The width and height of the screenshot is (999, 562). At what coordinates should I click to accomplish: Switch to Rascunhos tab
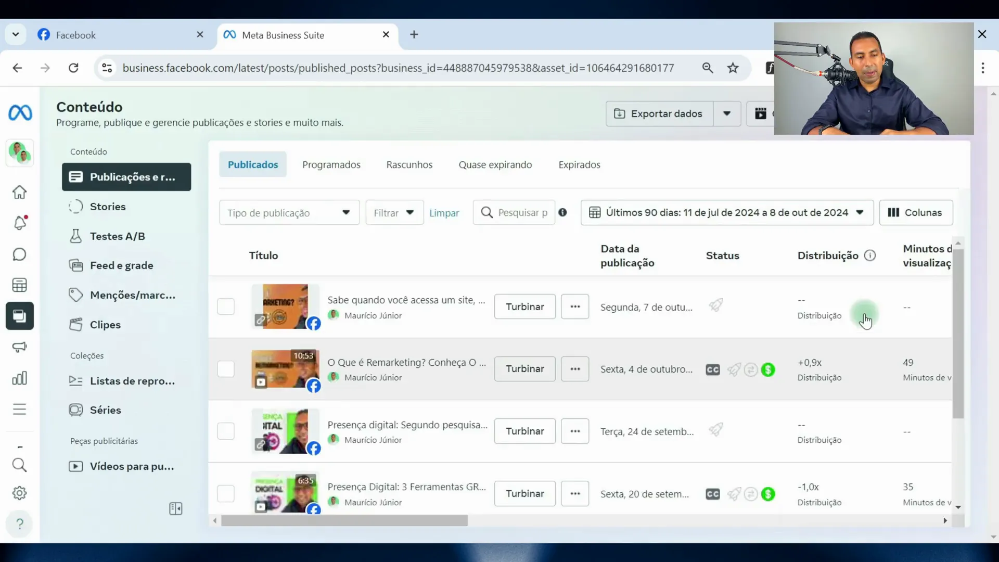tap(409, 164)
